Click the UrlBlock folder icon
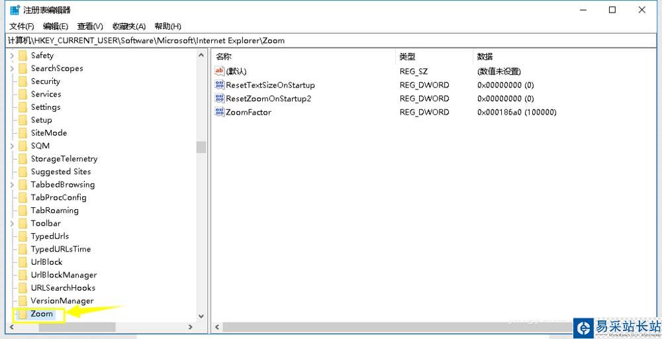Viewport: 662px width, 339px height. 23,262
